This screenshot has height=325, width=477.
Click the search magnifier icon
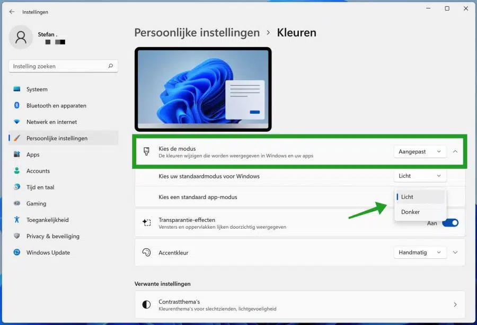point(110,66)
